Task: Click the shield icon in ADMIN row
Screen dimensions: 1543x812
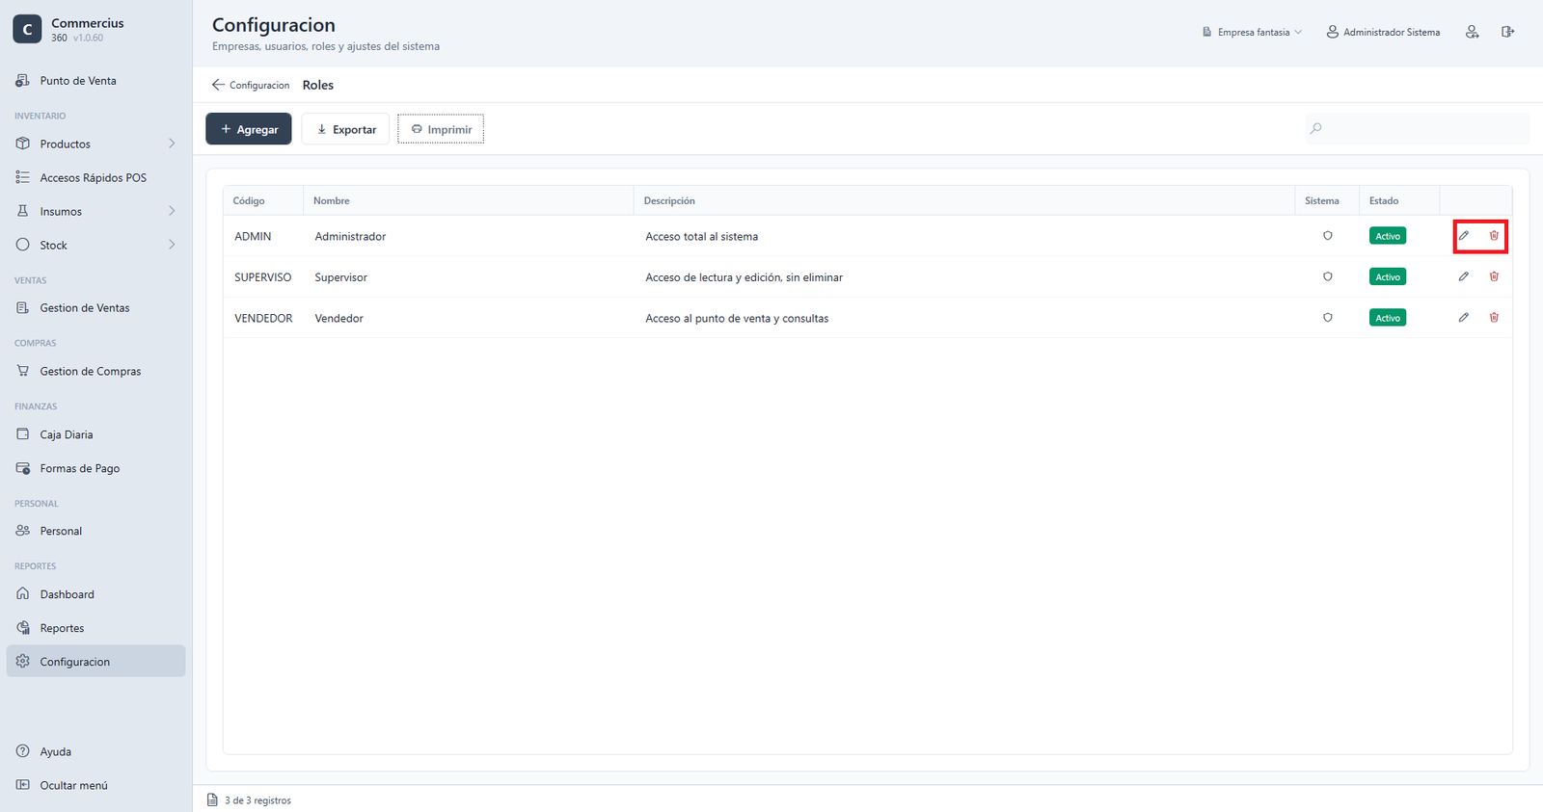Action: (1328, 236)
